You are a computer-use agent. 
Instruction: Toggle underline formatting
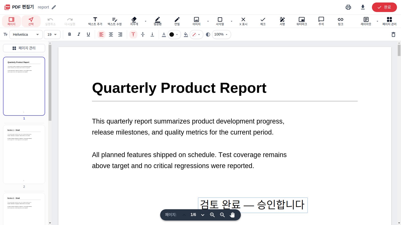[88, 34]
